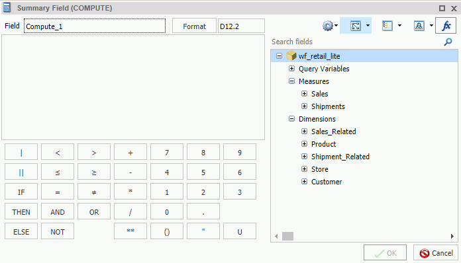Insert the equals operator

(x=58, y=192)
